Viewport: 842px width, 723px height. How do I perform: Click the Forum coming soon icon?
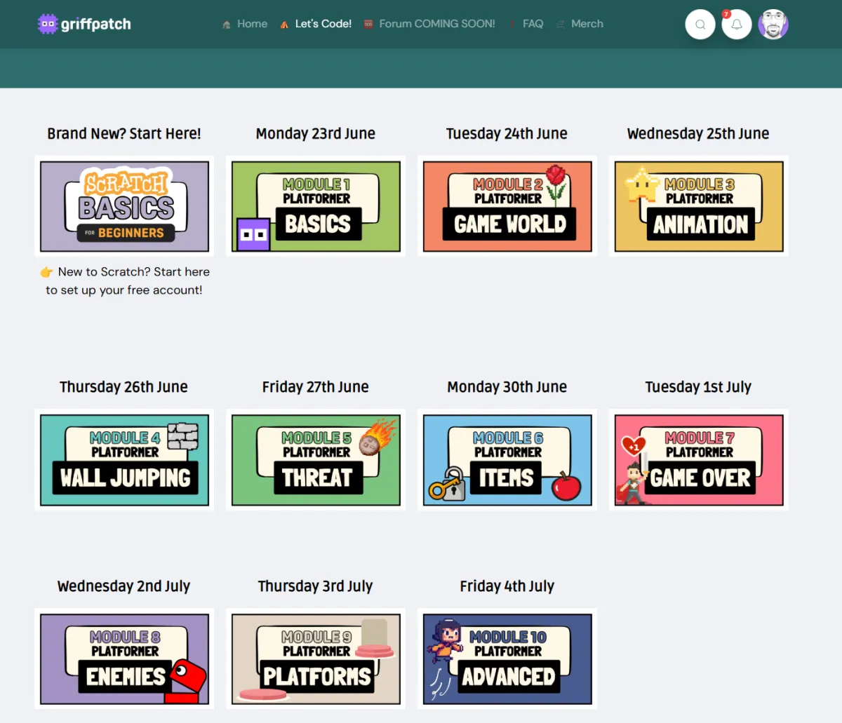(x=368, y=25)
